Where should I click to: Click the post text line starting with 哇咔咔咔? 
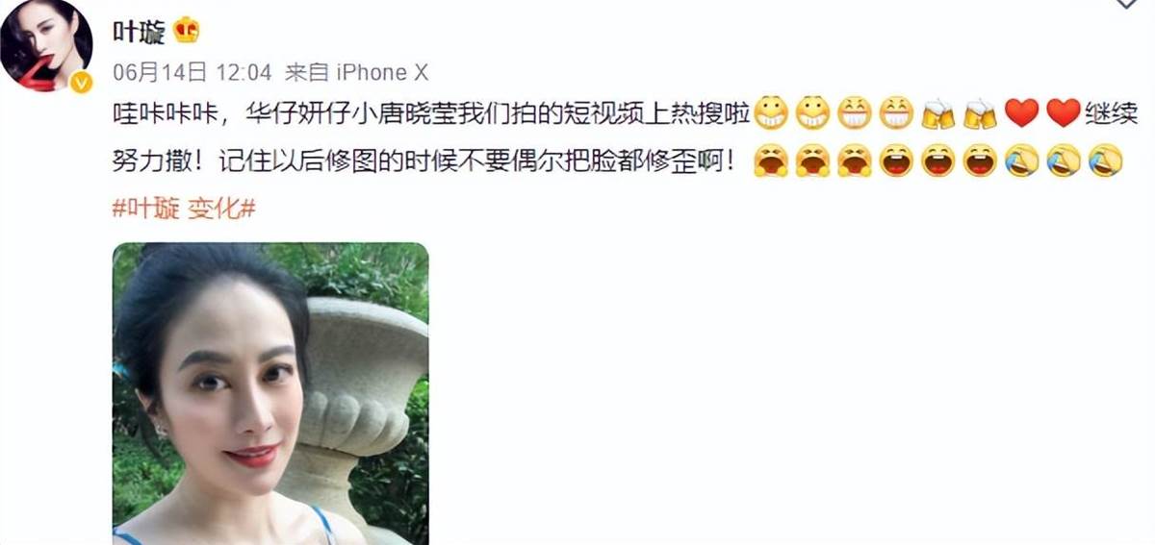click(626, 114)
